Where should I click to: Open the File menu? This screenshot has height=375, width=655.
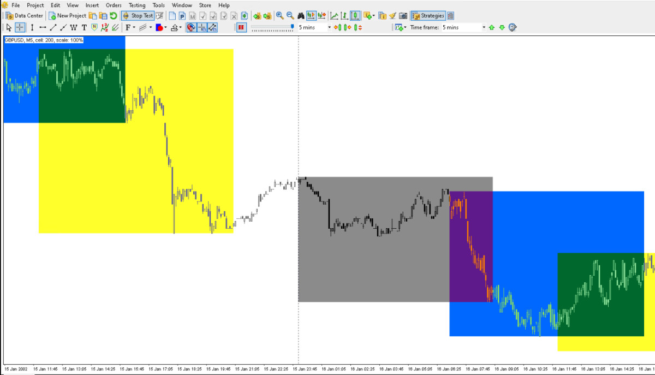(15, 5)
